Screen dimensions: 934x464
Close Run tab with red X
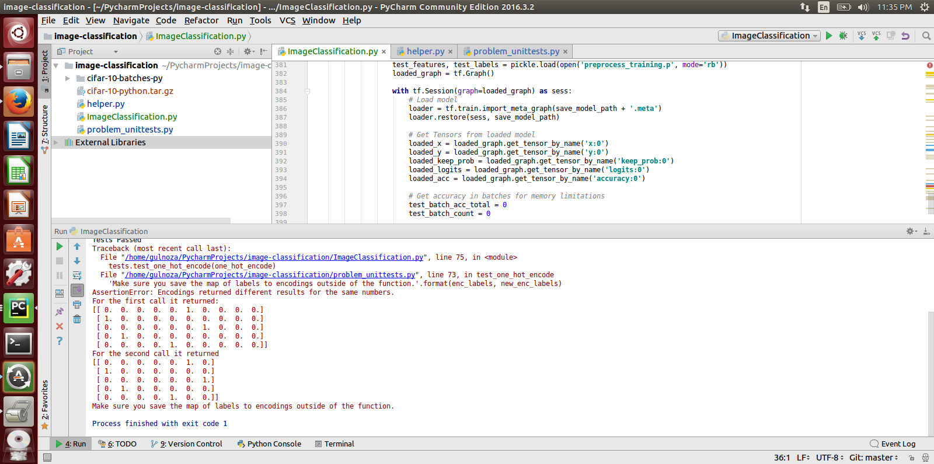60,326
